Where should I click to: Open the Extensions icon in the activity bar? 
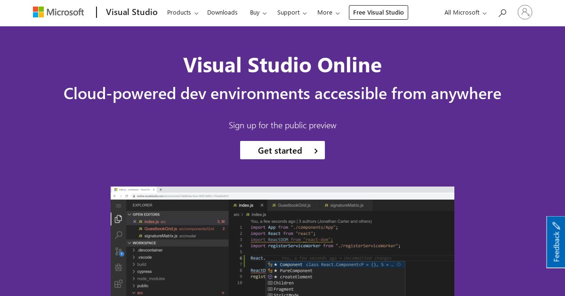click(118, 284)
